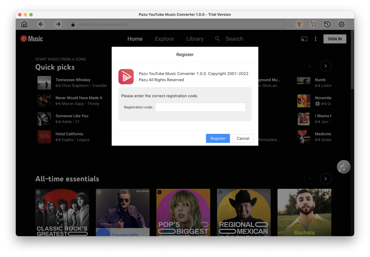Open the Classic Rock's Greatest playlist thumbnail
The height and width of the screenshot is (257, 370).
pyautogui.click(x=62, y=212)
